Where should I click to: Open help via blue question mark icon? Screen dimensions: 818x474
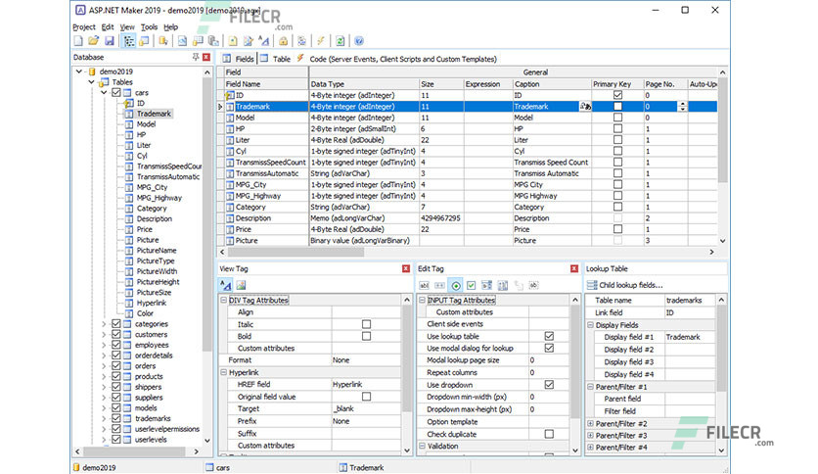click(359, 41)
